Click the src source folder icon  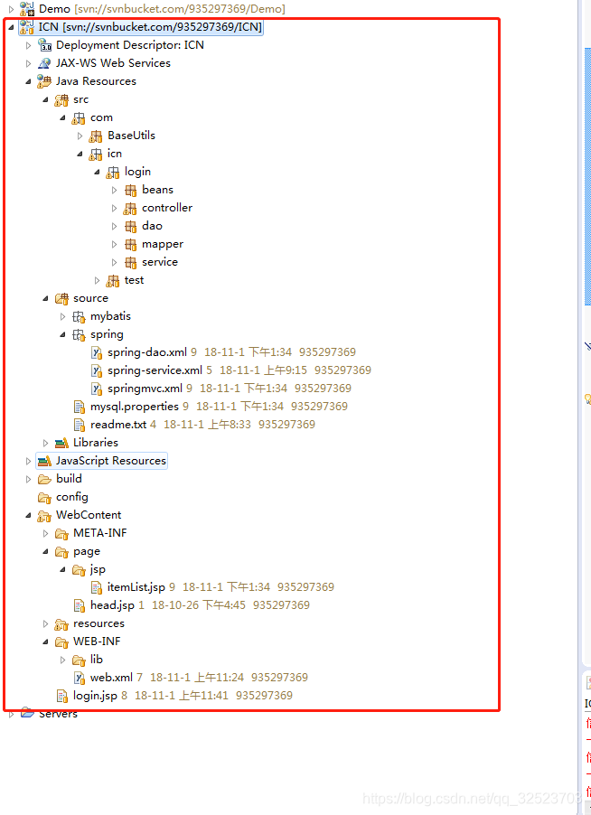61,99
